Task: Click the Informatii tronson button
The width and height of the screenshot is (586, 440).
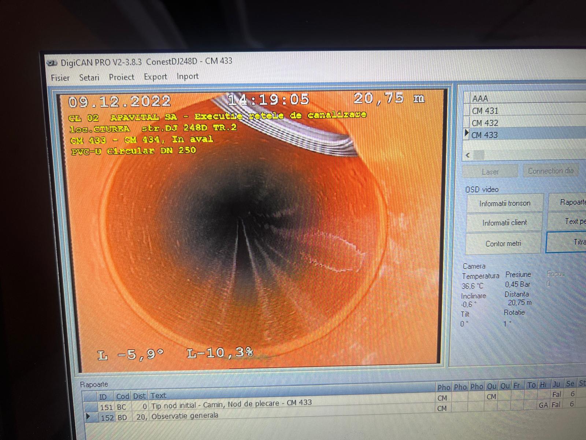Action: point(505,203)
